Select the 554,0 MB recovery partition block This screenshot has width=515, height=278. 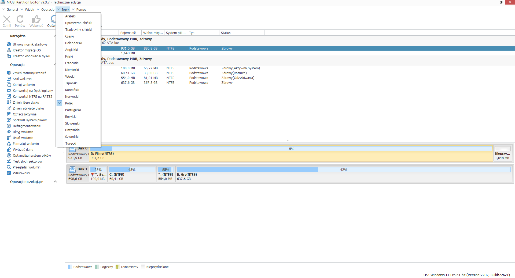pos(166,174)
